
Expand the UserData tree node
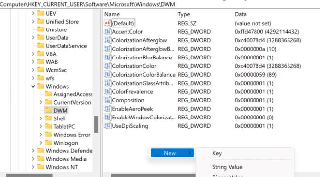coord(33,38)
